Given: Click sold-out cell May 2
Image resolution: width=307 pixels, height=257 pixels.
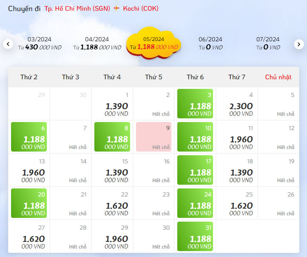Looking at the screenshot, I should [154, 104].
